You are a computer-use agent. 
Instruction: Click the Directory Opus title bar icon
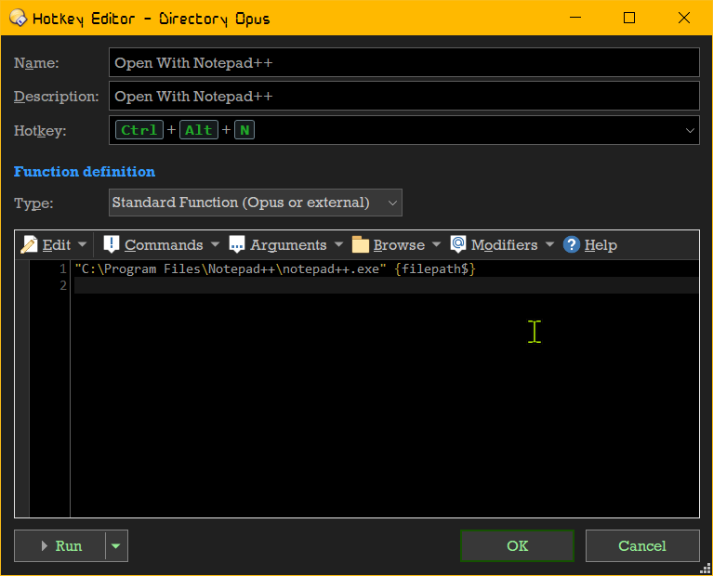[19, 19]
